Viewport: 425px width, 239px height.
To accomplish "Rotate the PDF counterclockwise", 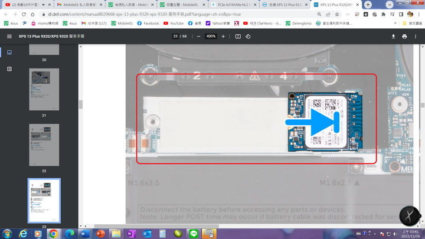I will coord(248,37).
